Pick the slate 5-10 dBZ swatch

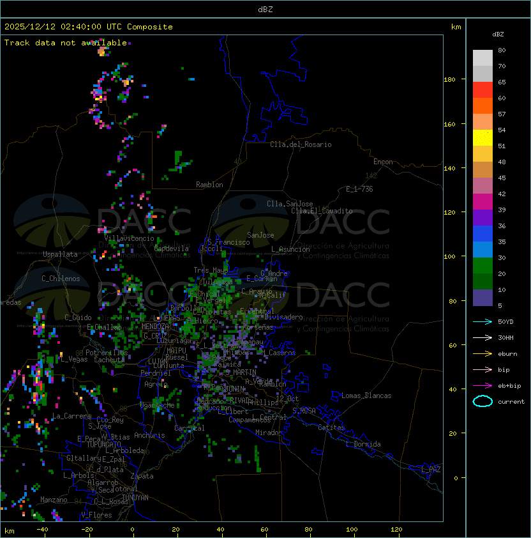coord(482,298)
